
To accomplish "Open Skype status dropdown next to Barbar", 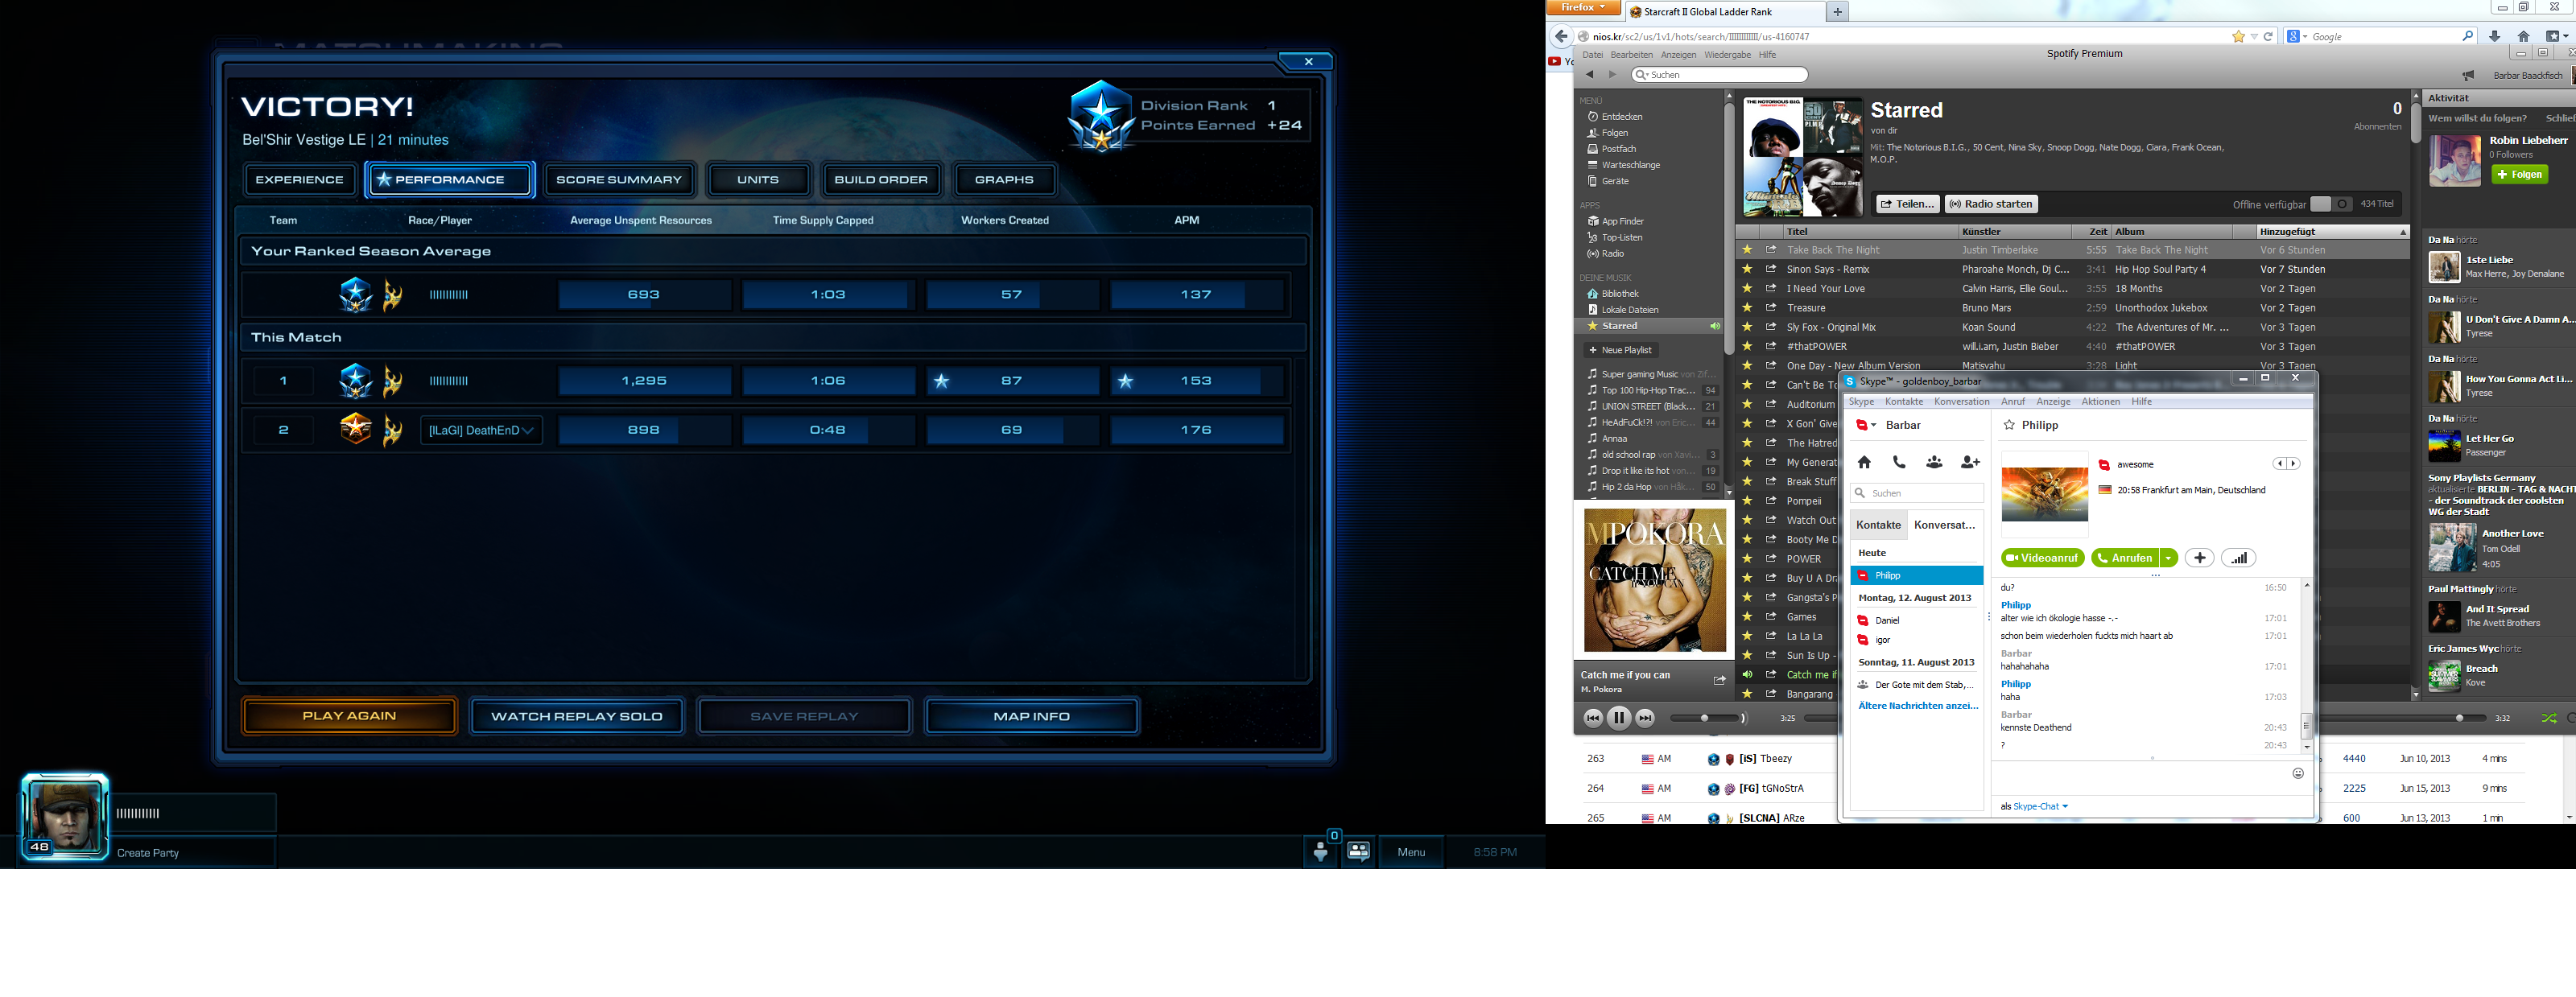I will click(1866, 425).
